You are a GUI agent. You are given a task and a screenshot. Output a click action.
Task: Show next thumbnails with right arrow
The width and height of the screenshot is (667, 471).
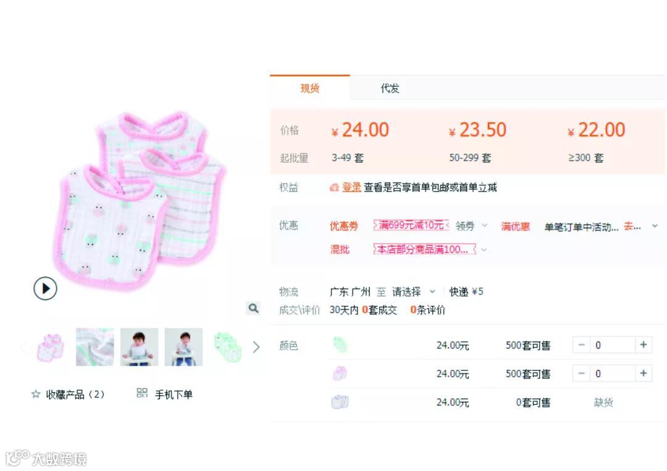pyautogui.click(x=256, y=347)
